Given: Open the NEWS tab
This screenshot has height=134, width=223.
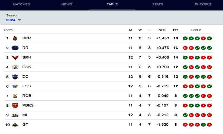Looking at the screenshot, I should click(67, 4).
